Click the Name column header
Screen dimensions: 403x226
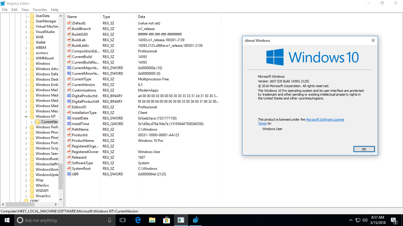(83, 17)
